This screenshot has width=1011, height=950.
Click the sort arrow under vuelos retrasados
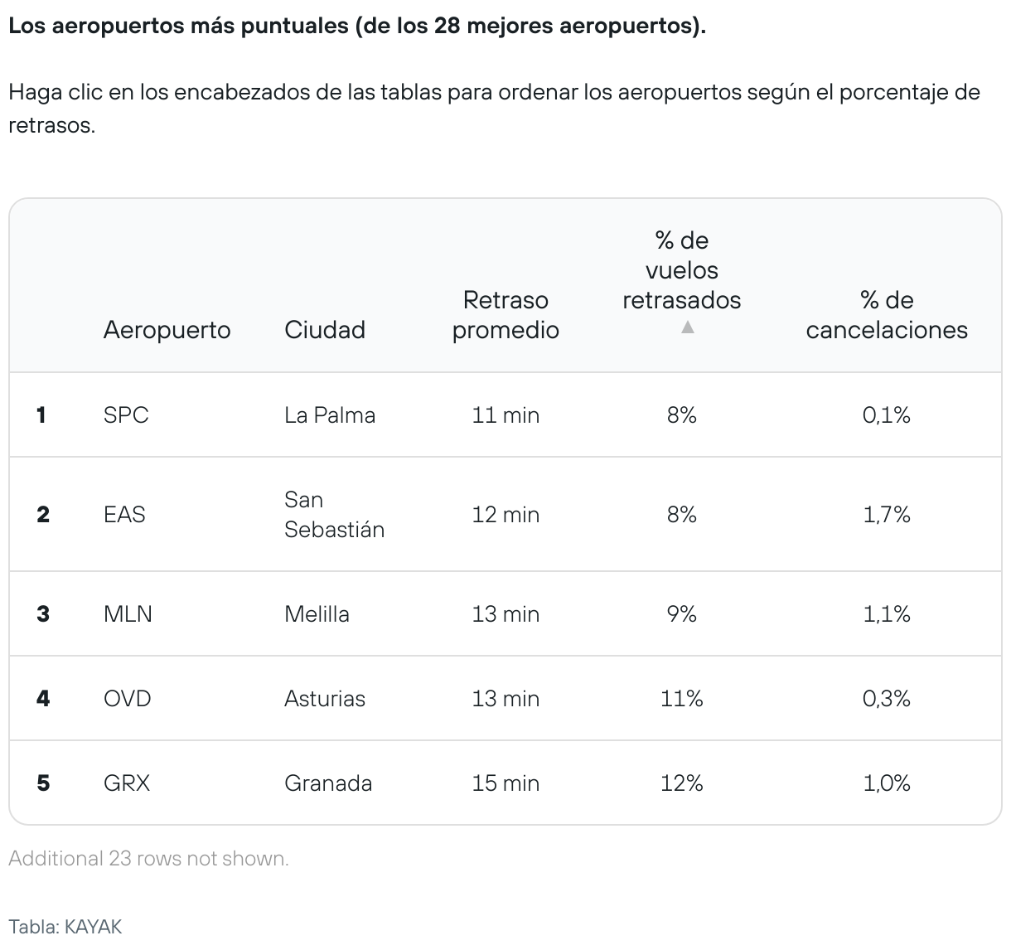686,327
